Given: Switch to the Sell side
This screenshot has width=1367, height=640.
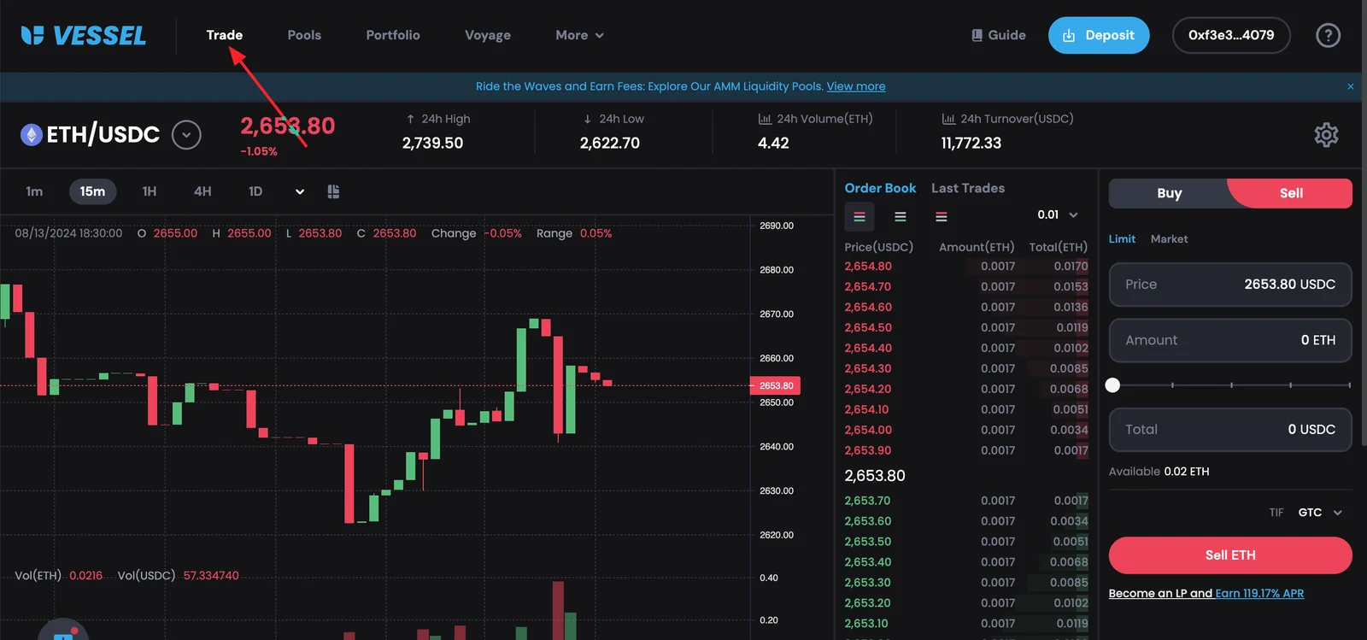Looking at the screenshot, I should [x=1291, y=193].
